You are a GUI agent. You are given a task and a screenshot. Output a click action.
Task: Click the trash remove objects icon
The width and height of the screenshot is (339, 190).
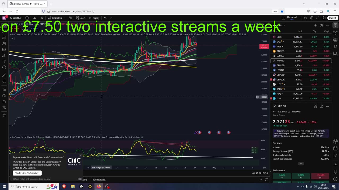[x=4, y=115]
